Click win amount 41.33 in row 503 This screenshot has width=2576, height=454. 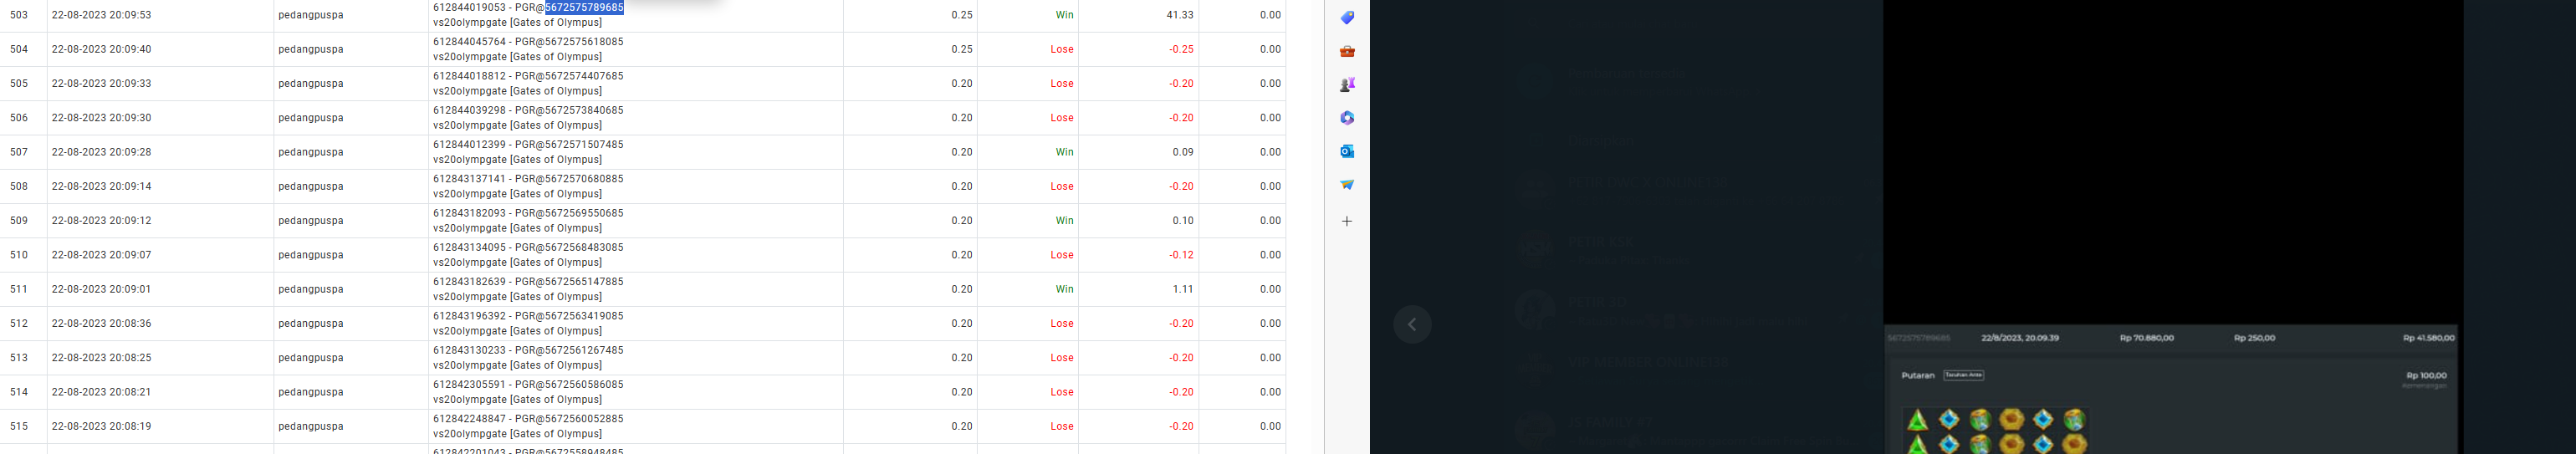1180,15
